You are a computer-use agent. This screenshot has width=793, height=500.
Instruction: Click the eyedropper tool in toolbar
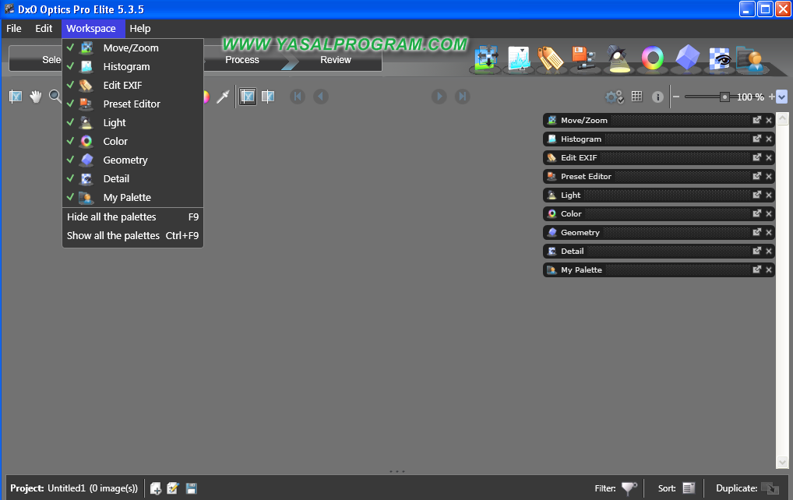[224, 97]
